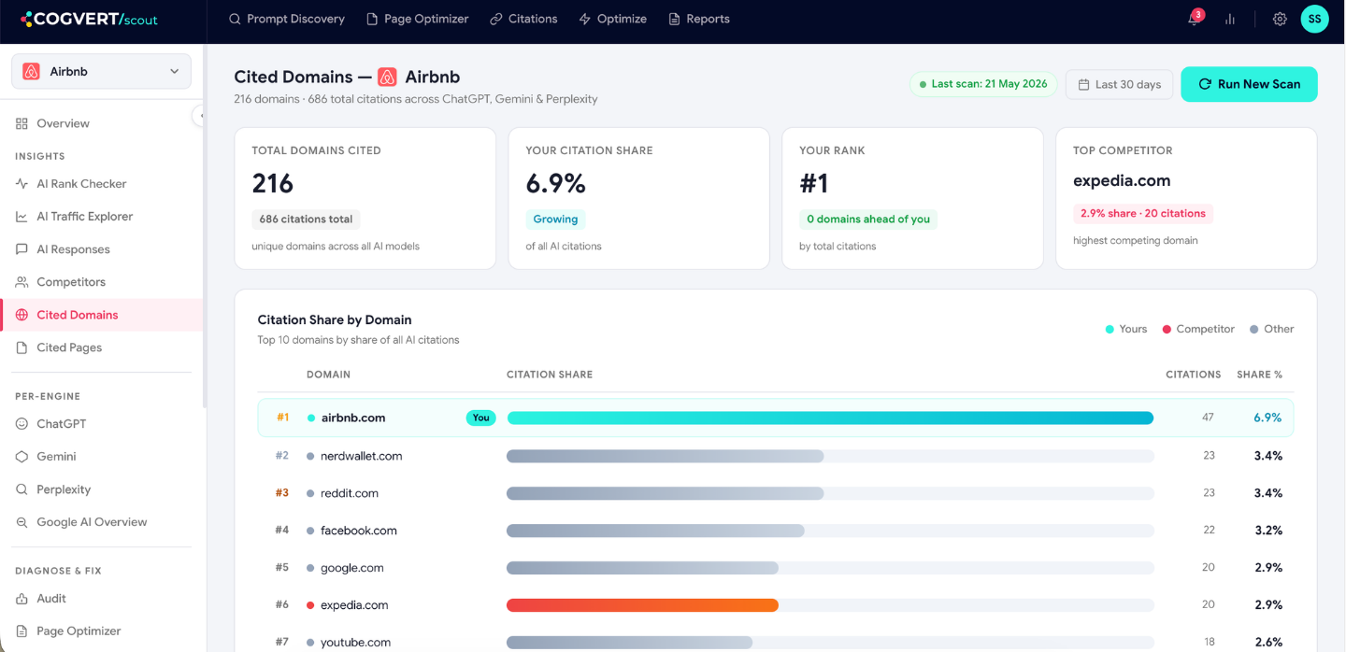Open the notifications bell icon
The image size is (1346, 652).
click(1195, 19)
